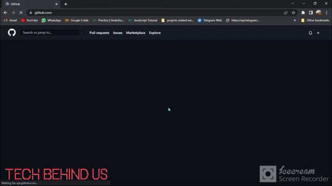332x186 pixels.
Task: Open Pull requests in GitHub header
Action: [99, 33]
